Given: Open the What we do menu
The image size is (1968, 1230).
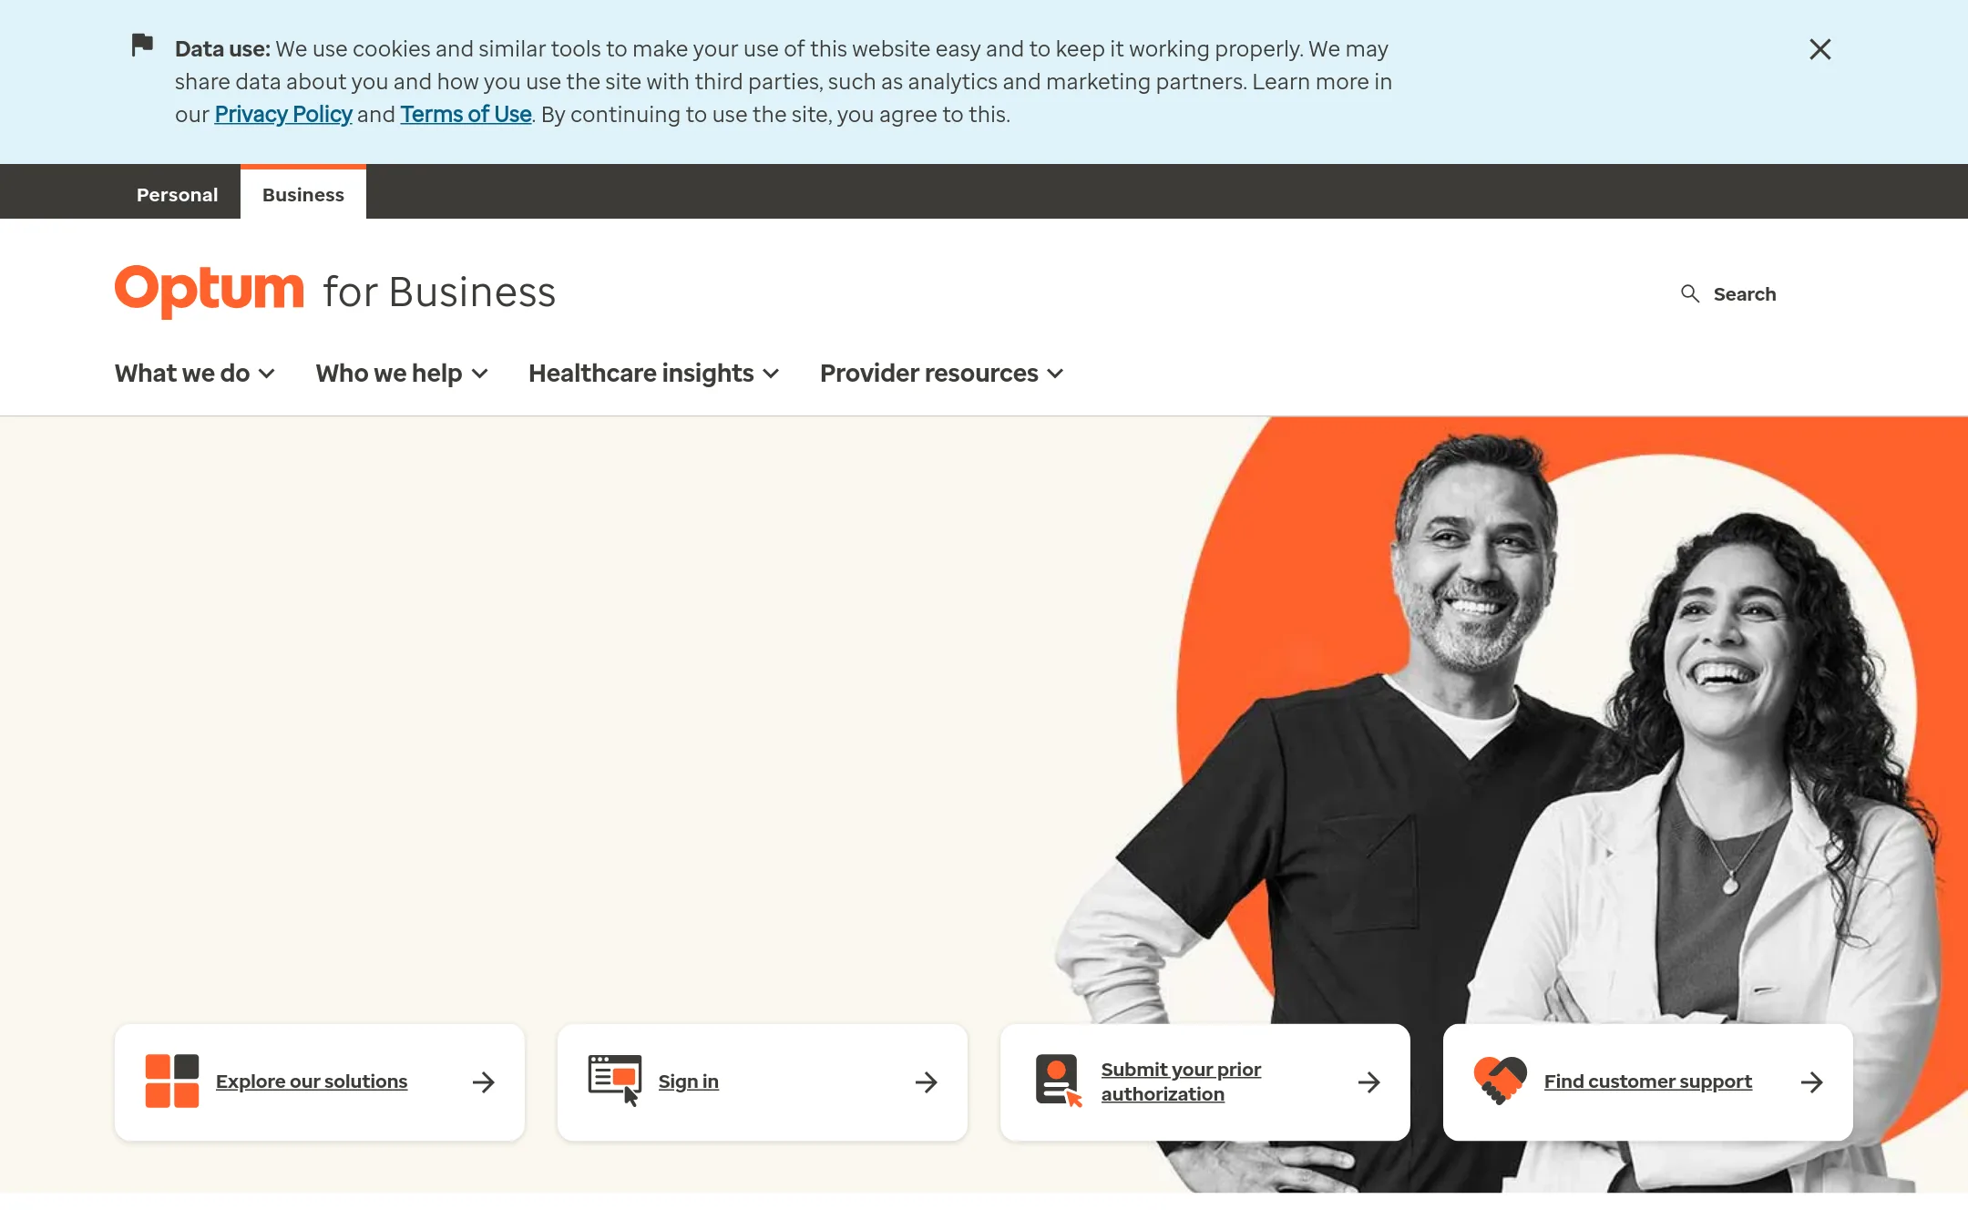Looking at the screenshot, I should (x=182, y=374).
